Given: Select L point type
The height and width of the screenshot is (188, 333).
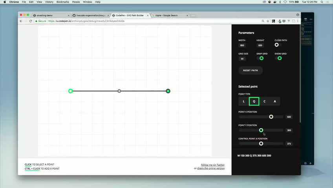Looking at the screenshot, I should [243, 101].
